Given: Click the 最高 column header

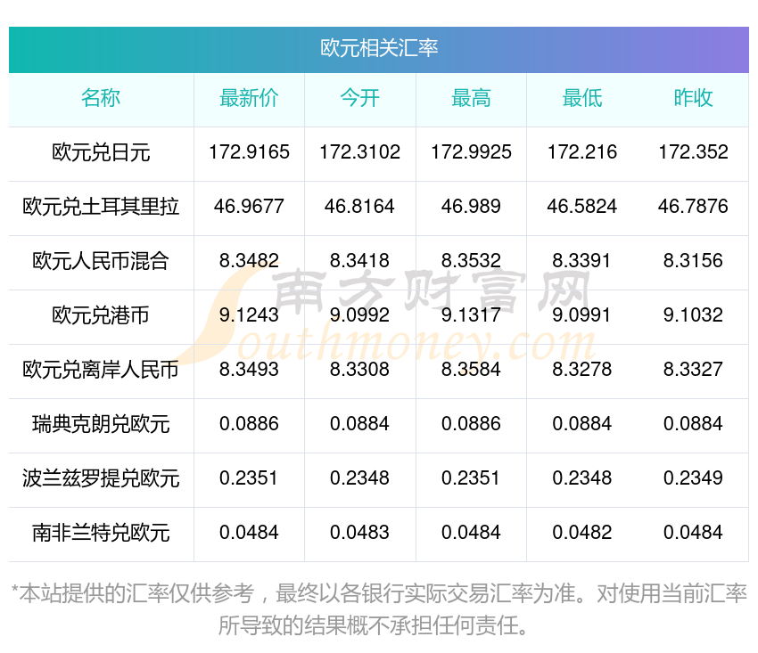Looking at the screenshot, I should [471, 98].
